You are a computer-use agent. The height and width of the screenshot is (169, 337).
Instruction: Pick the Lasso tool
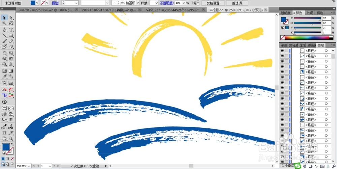[11, 23]
